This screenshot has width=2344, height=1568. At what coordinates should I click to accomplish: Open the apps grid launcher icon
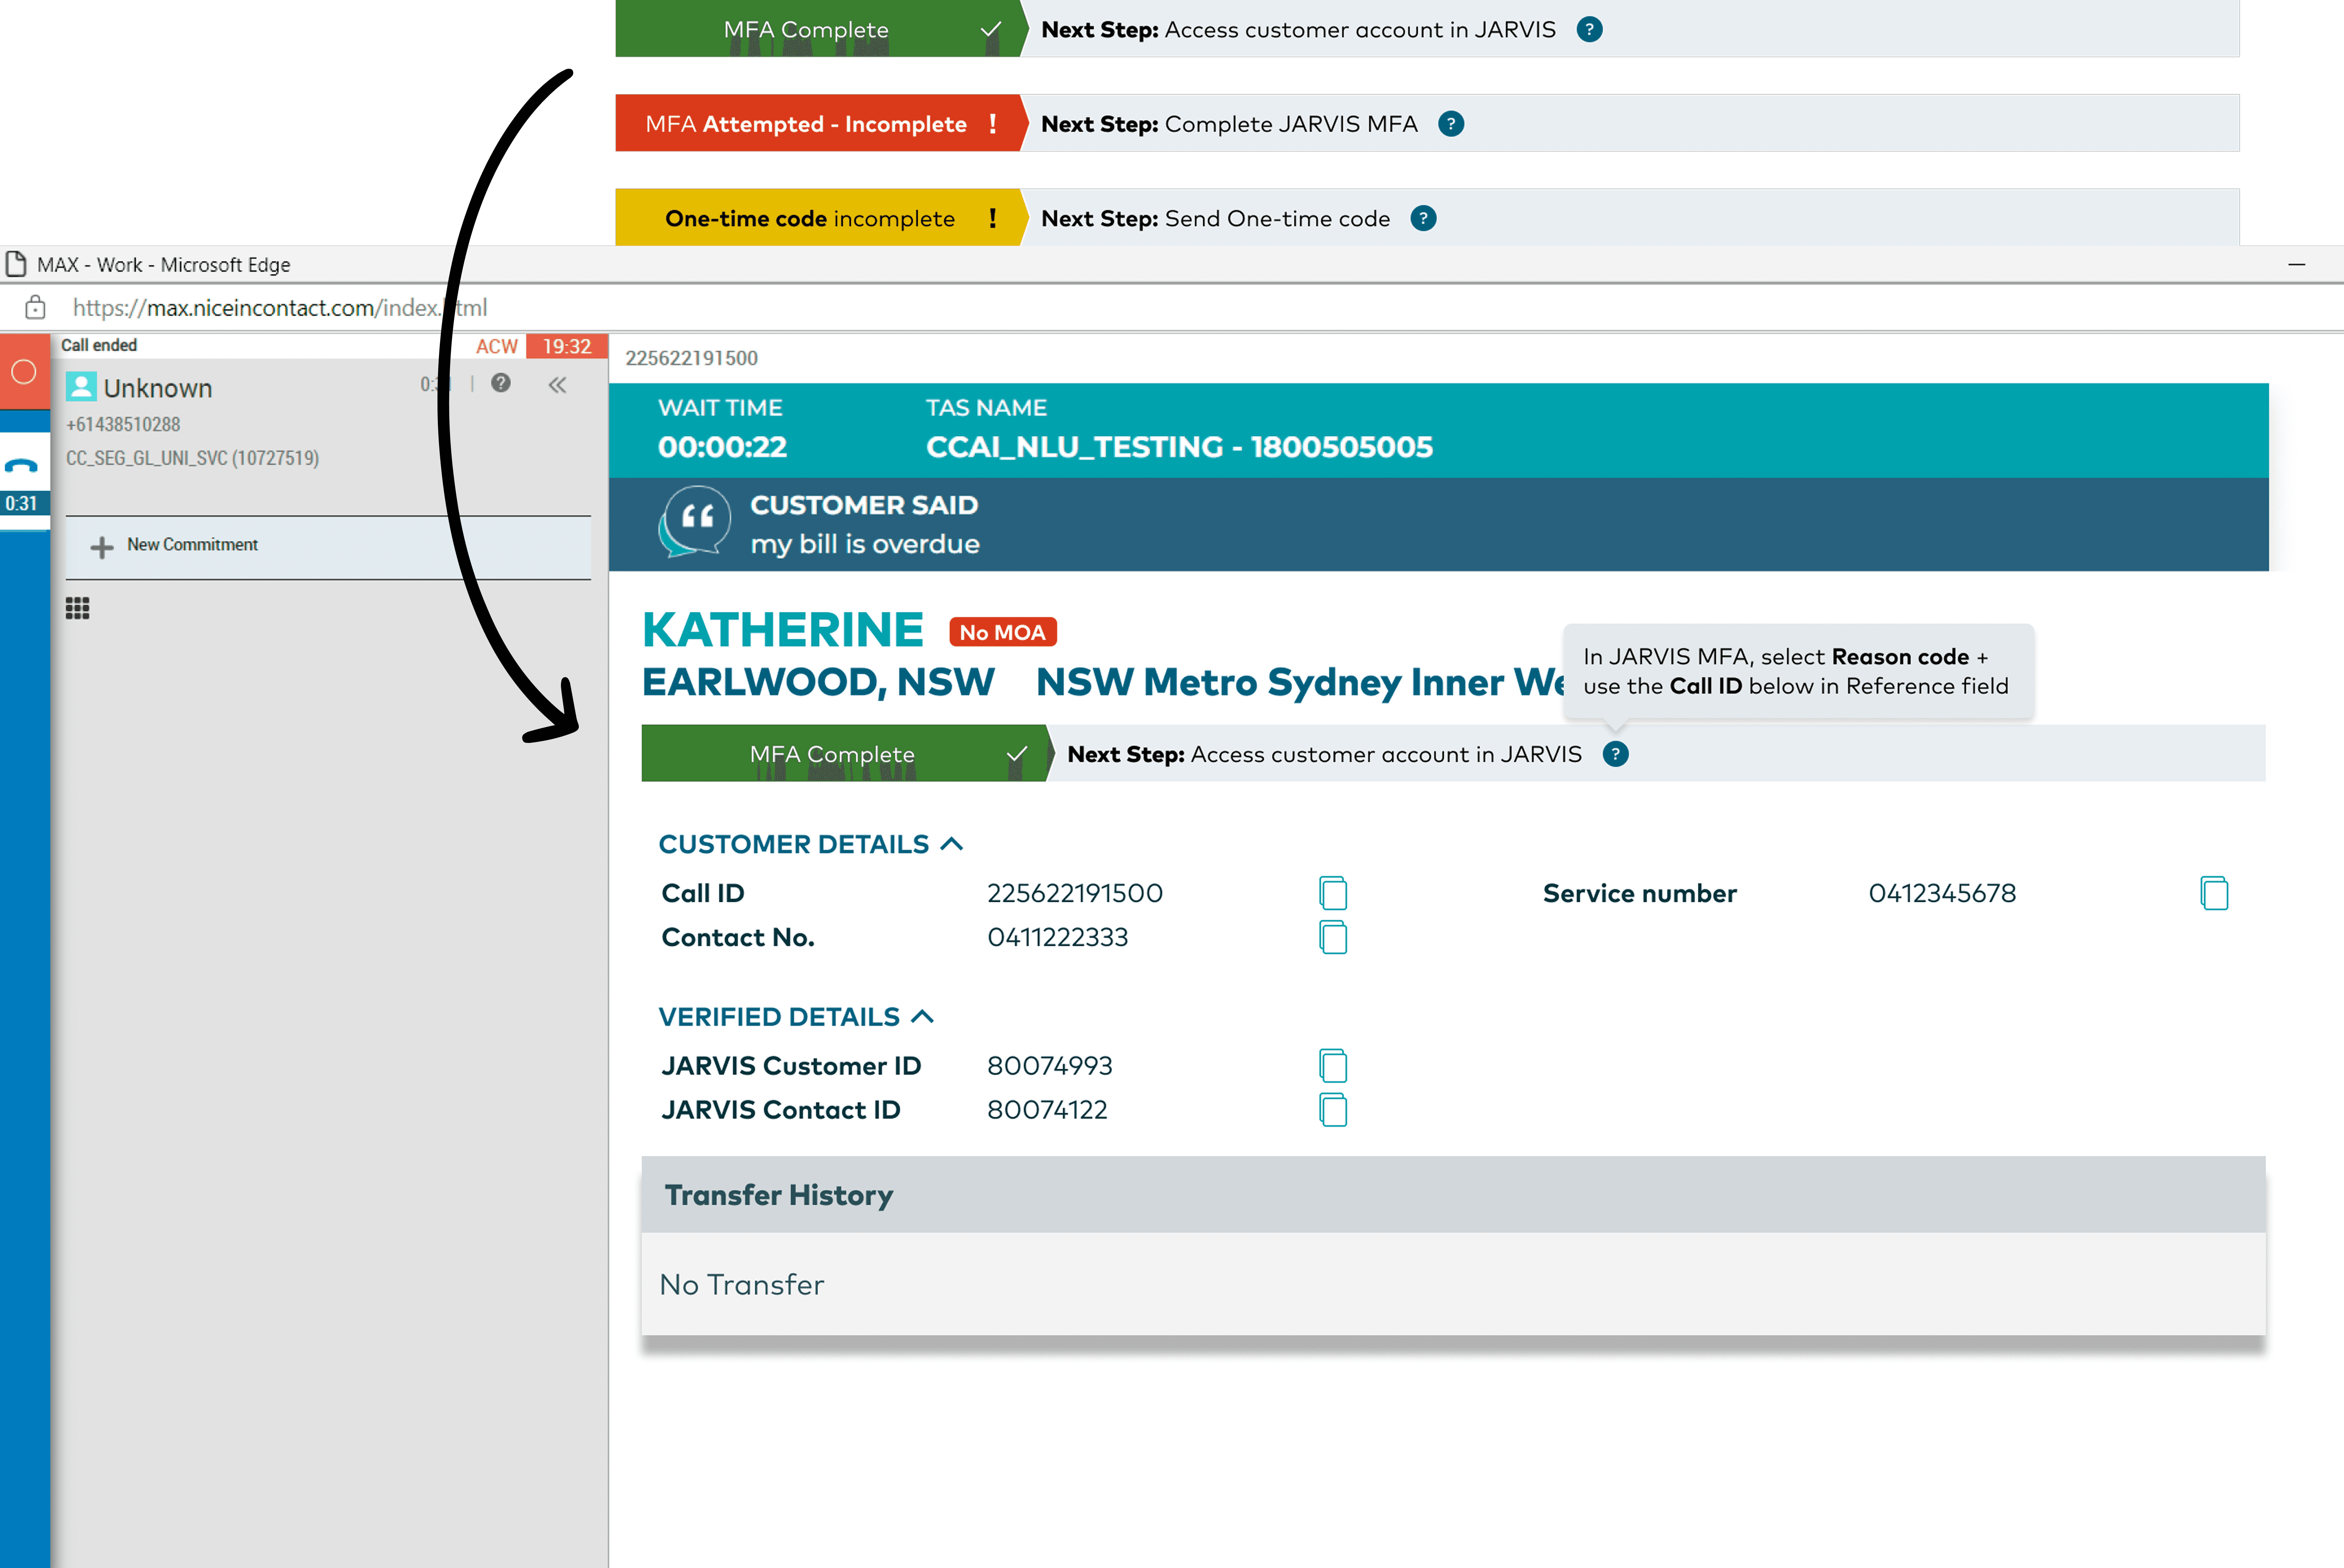coord(77,608)
